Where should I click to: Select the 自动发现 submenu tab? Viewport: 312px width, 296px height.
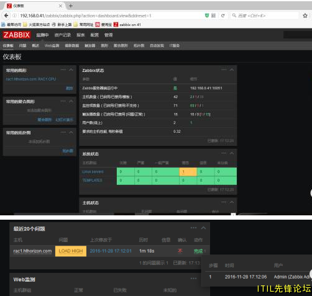157,46
